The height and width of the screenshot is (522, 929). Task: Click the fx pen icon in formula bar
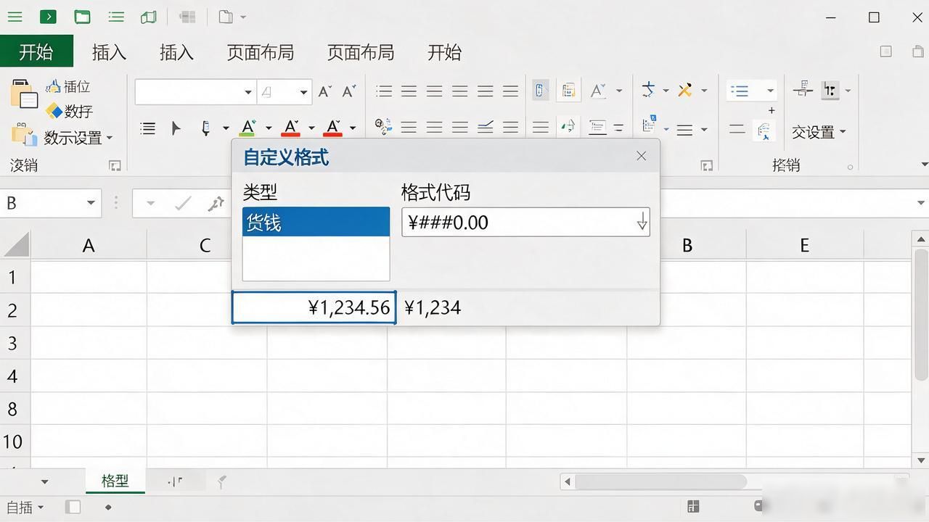point(216,204)
